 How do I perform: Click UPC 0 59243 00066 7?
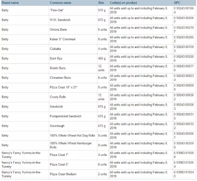(x=184, y=136)
